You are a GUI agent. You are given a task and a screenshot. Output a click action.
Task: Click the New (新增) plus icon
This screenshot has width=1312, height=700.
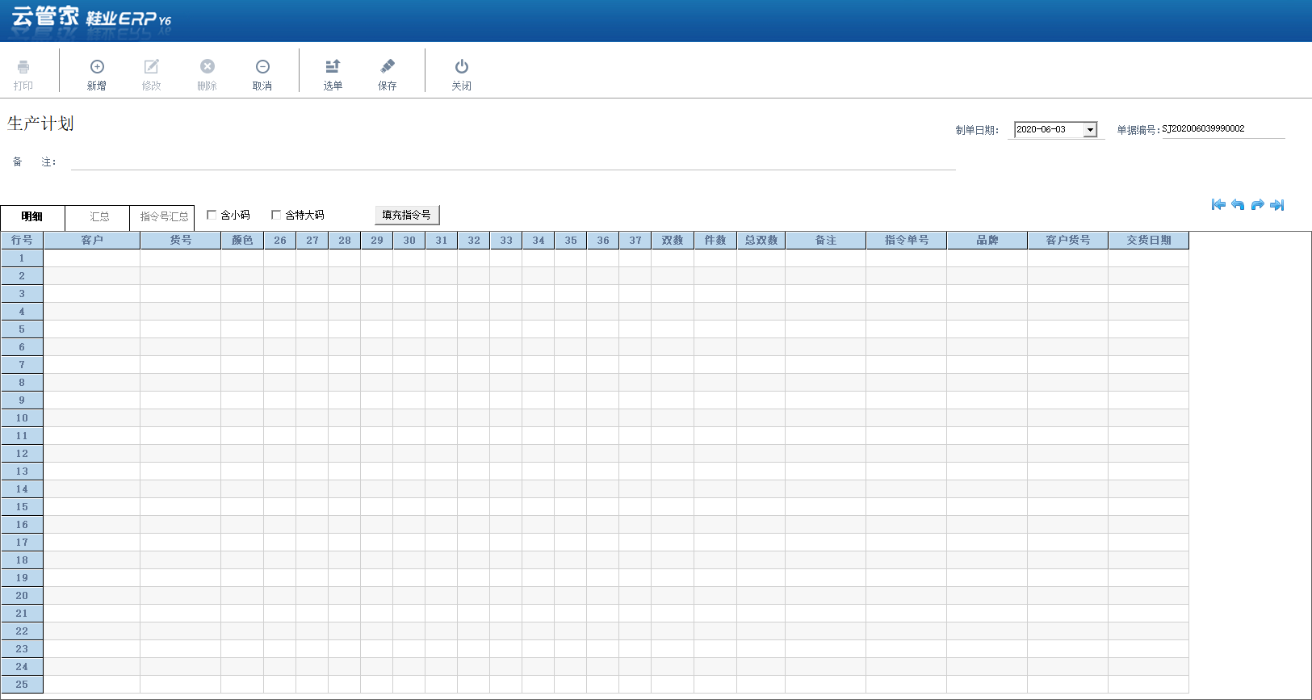(x=97, y=67)
